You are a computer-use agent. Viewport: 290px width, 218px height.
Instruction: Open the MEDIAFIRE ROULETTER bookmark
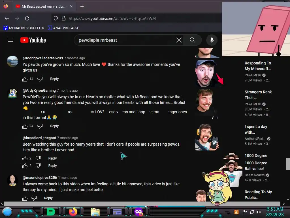coord(24,28)
